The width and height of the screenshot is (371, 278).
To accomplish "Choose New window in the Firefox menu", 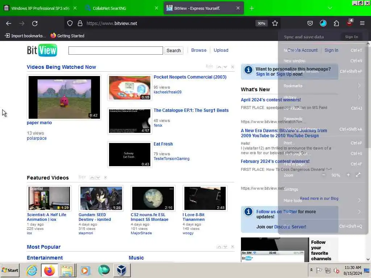I will point(323,61).
